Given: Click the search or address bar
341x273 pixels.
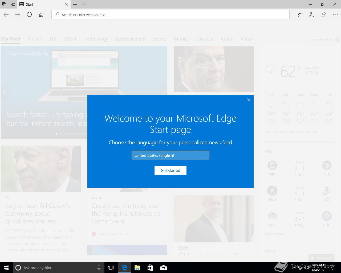Looking at the screenshot, I should click(170, 15).
